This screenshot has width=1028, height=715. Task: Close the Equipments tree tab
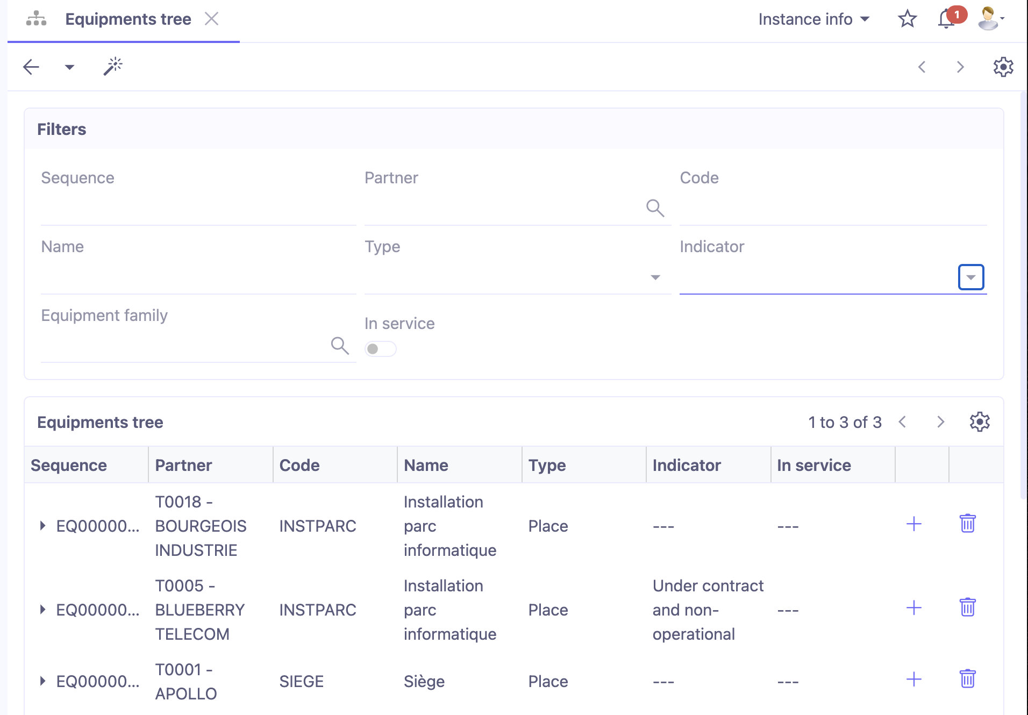pos(212,18)
